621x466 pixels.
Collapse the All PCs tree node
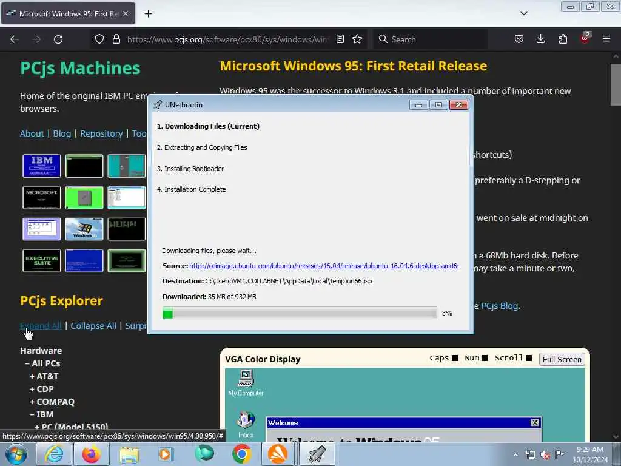(x=42, y=363)
